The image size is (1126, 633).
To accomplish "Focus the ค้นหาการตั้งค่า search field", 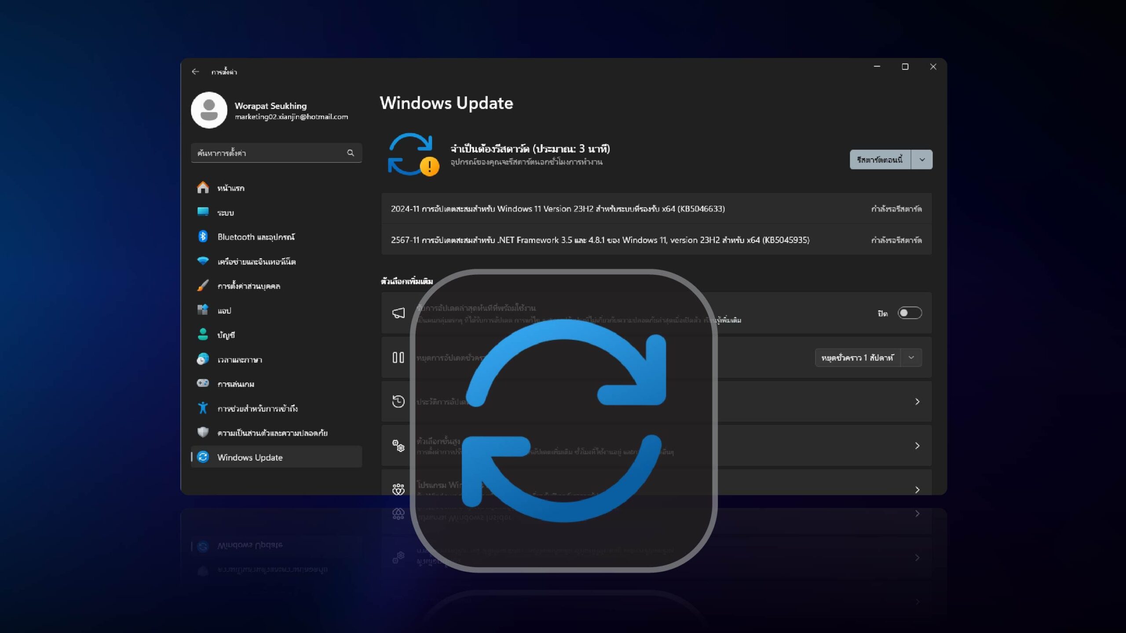I will (276, 153).
